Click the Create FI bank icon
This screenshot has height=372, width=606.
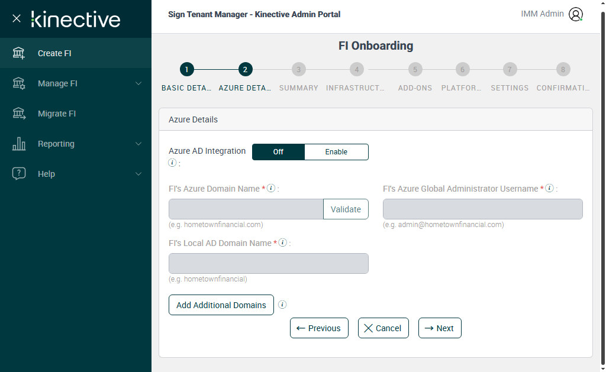point(18,53)
